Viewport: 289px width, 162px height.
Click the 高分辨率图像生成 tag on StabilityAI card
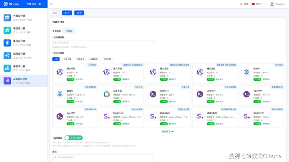(229, 109)
